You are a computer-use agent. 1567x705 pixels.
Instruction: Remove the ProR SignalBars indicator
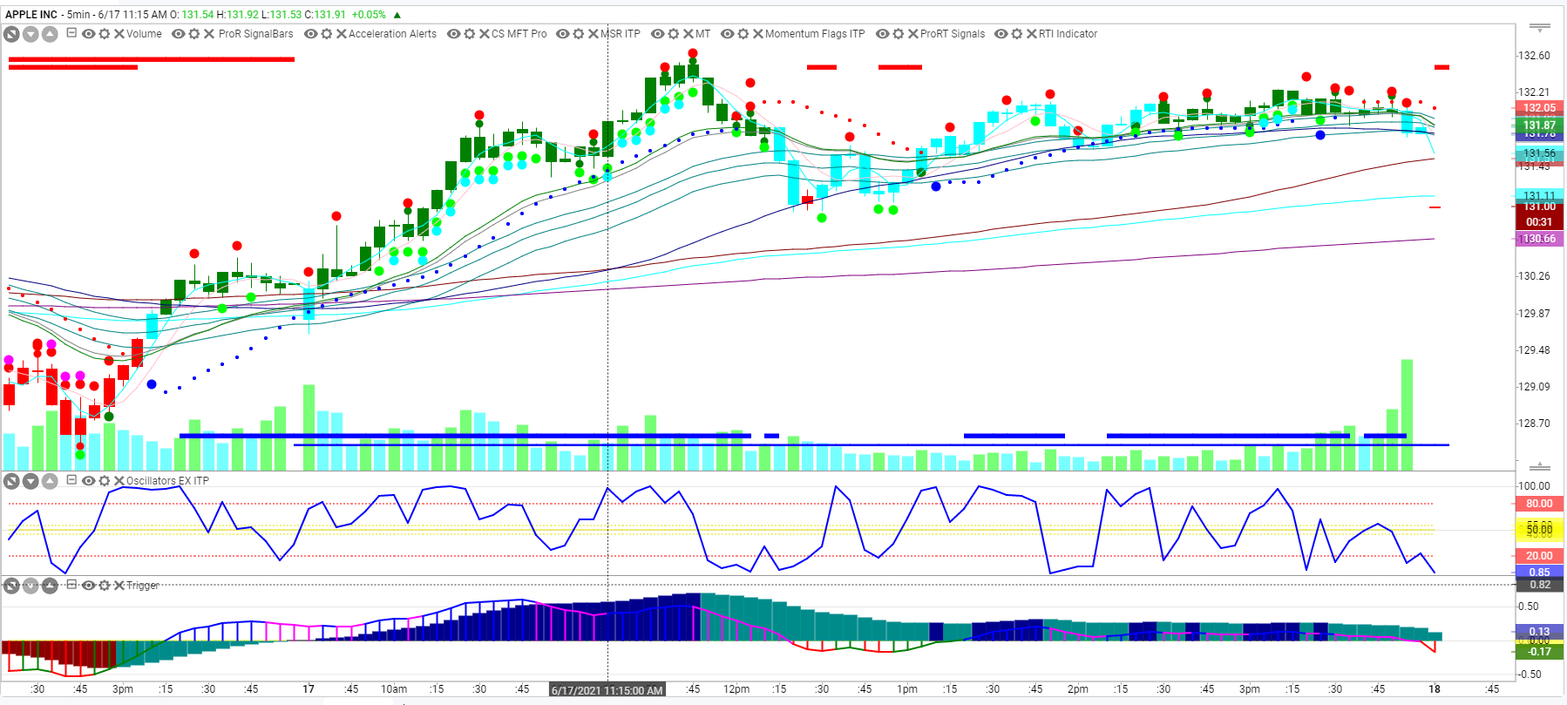point(209,34)
